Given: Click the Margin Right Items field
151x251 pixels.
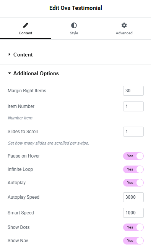Looking at the screenshot, I should [x=133, y=91].
